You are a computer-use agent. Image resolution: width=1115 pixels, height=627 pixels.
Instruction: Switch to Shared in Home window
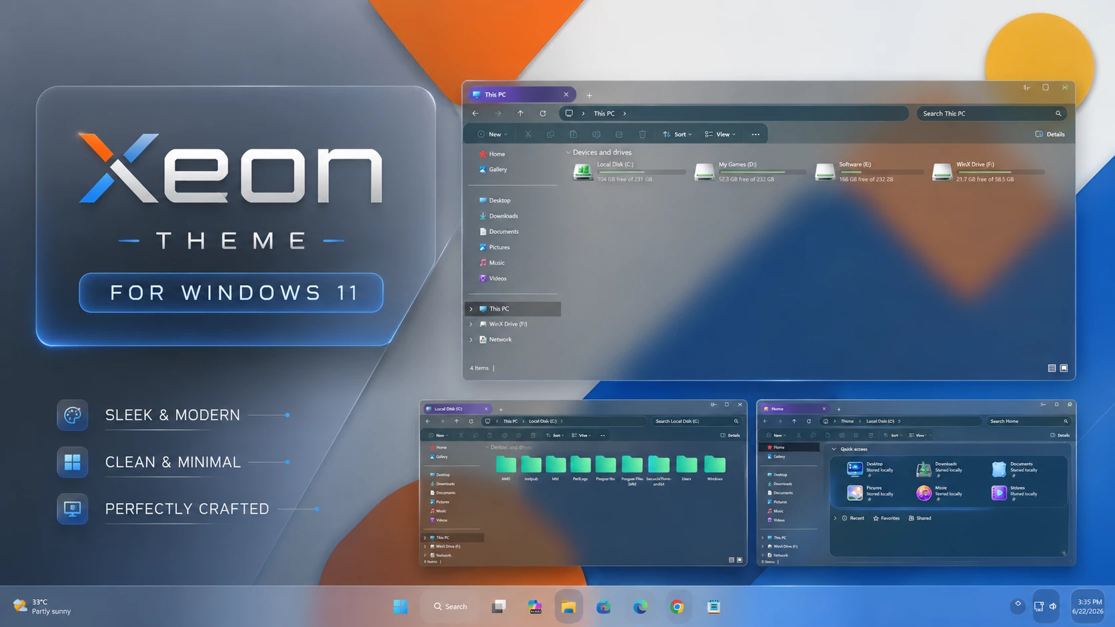[x=920, y=518]
